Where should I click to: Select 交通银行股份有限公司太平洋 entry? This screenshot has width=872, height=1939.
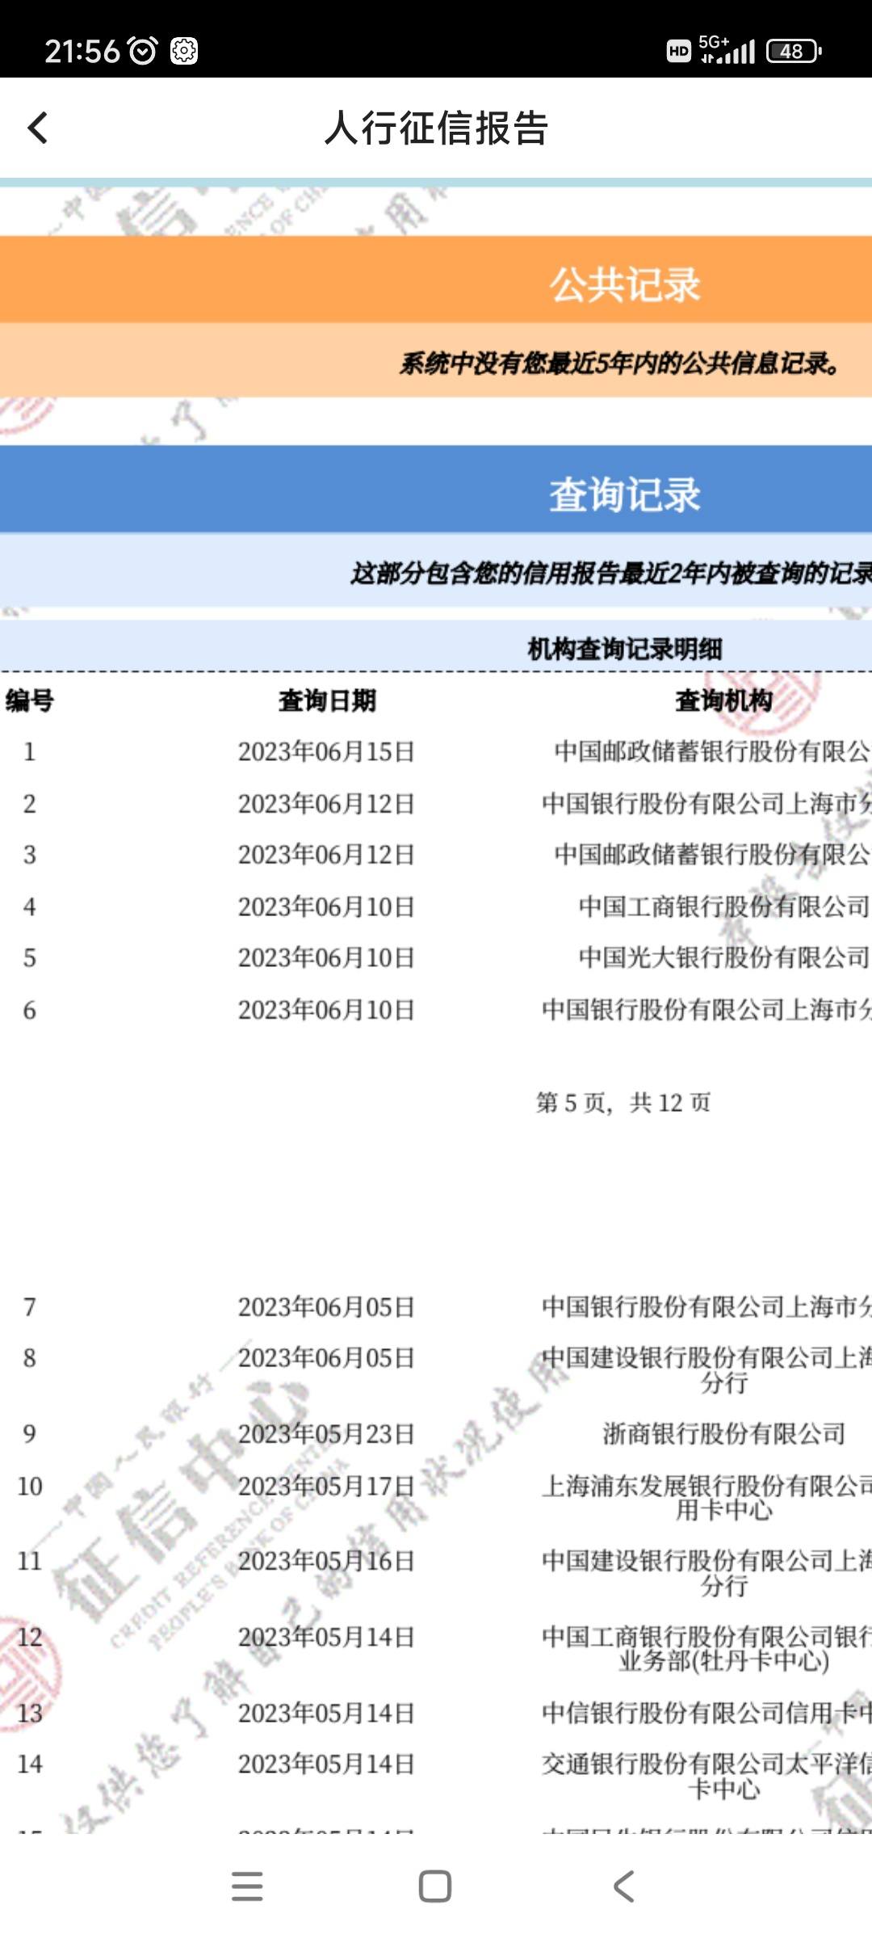pos(707,1775)
